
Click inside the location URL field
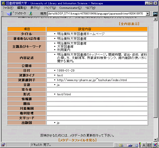pyautogui.click(x=95, y=14)
